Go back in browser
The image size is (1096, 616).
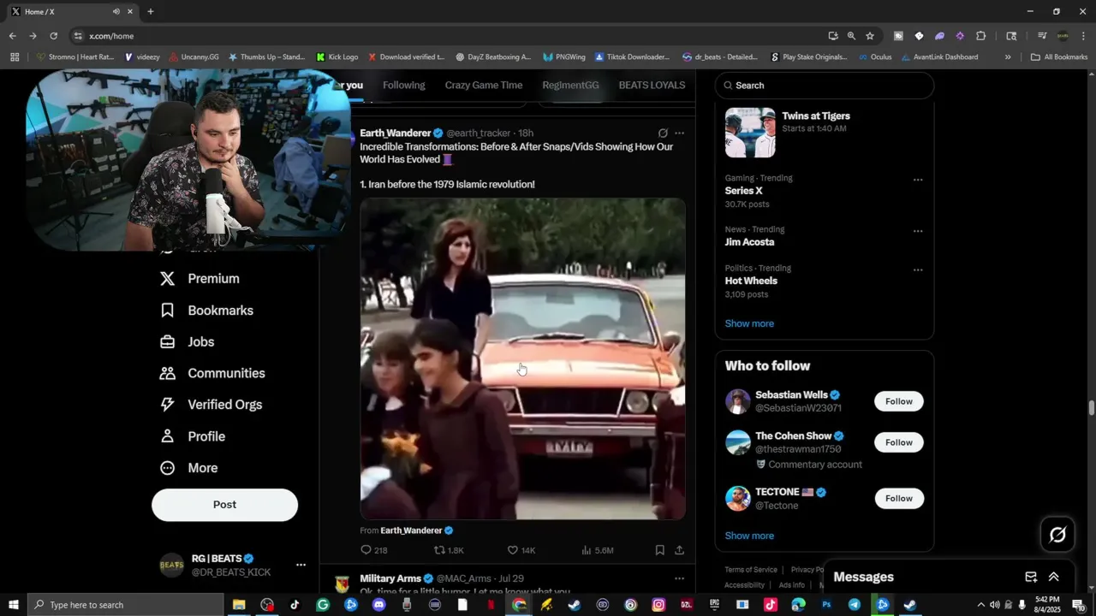[x=12, y=36]
